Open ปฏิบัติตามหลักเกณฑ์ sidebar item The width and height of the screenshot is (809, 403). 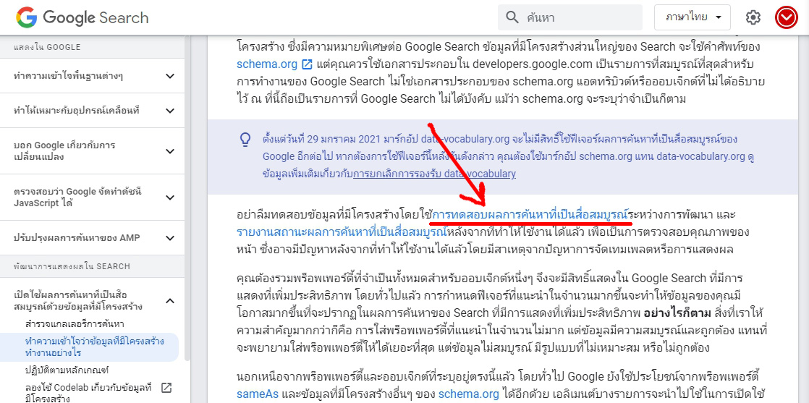point(67,370)
